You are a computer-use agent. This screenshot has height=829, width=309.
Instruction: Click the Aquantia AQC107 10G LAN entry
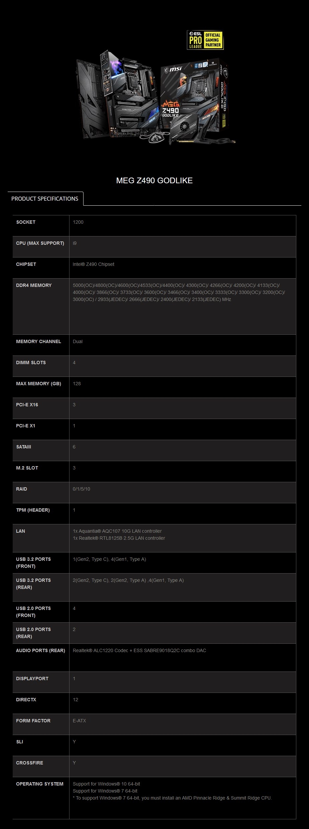tap(117, 531)
